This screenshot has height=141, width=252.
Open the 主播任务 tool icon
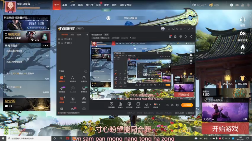pos(84,79)
